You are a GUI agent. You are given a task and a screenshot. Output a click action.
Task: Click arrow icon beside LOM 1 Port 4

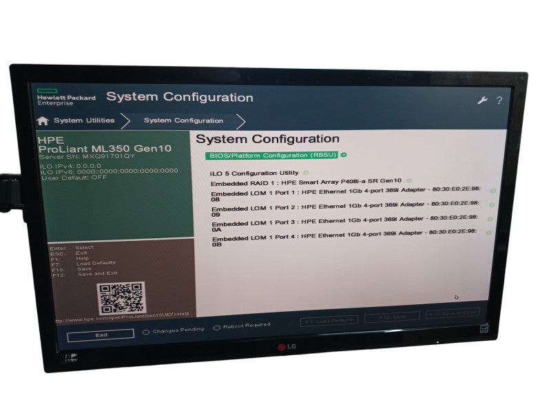488,233
